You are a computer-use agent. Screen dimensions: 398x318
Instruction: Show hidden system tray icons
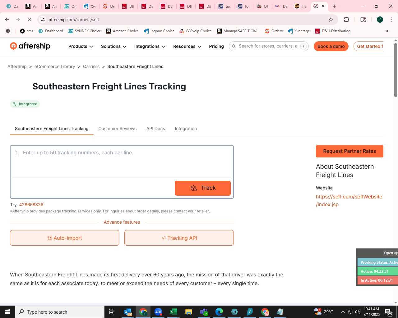(343, 312)
